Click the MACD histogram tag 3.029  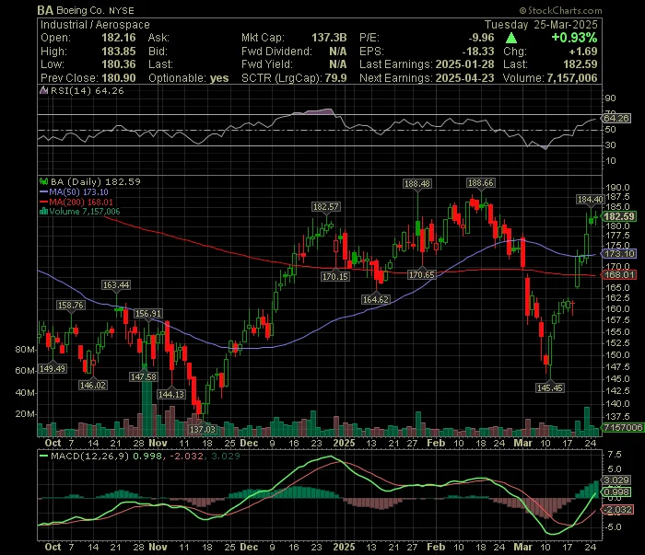(x=616, y=480)
